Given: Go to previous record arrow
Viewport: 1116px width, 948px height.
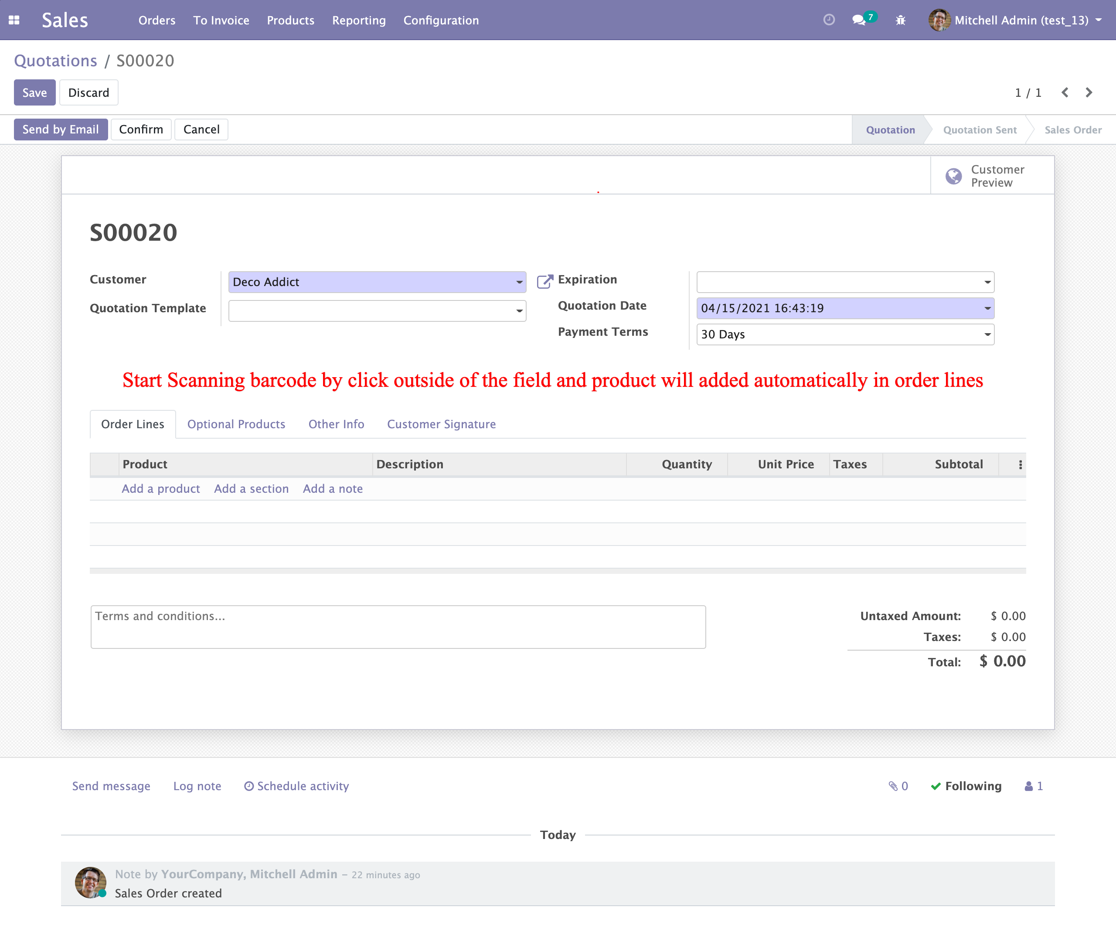Looking at the screenshot, I should [1065, 92].
